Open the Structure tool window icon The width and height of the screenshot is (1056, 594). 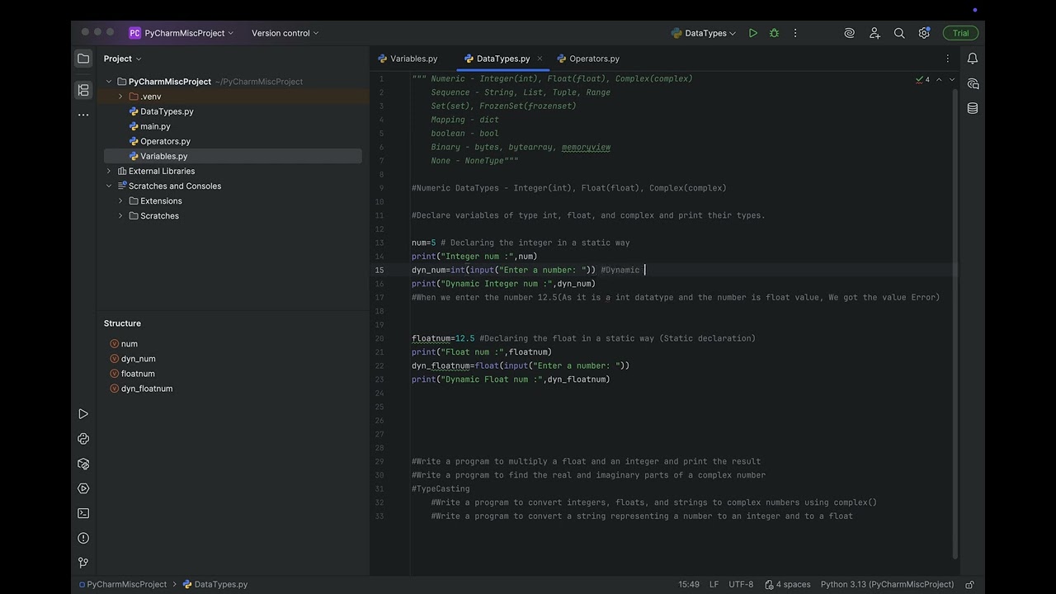(x=83, y=90)
